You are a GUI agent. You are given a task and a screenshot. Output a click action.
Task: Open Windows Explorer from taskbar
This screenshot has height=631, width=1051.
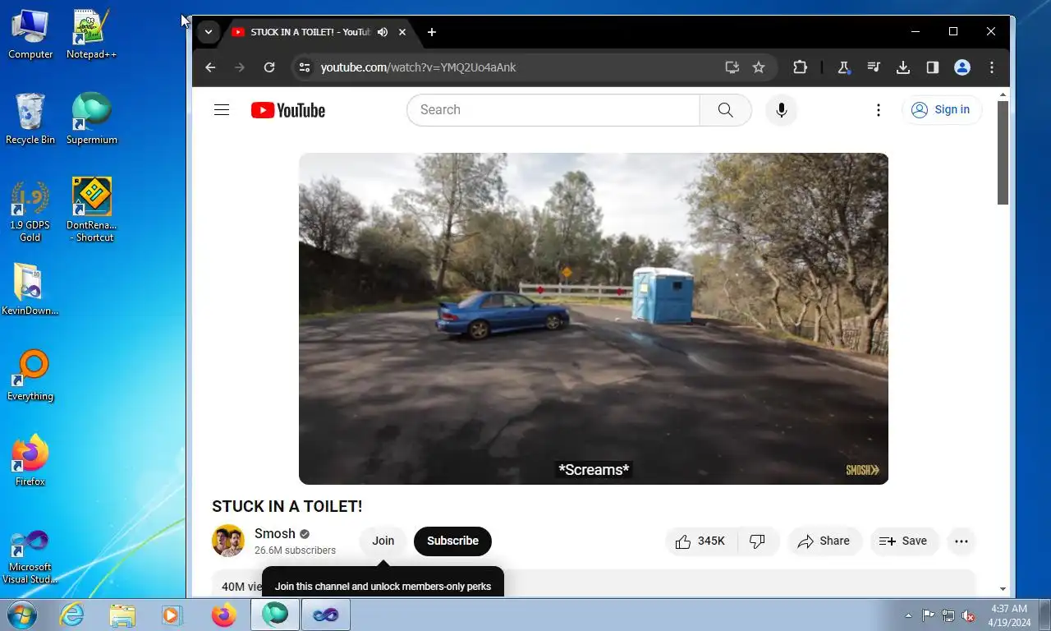(x=122, y=615)
